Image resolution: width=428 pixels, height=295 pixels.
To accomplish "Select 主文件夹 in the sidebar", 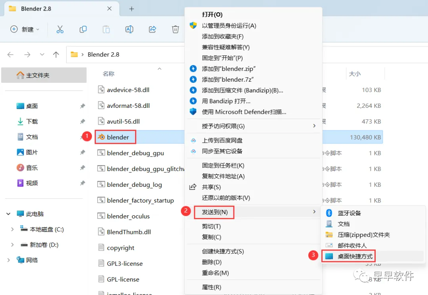I will (44, 75).
